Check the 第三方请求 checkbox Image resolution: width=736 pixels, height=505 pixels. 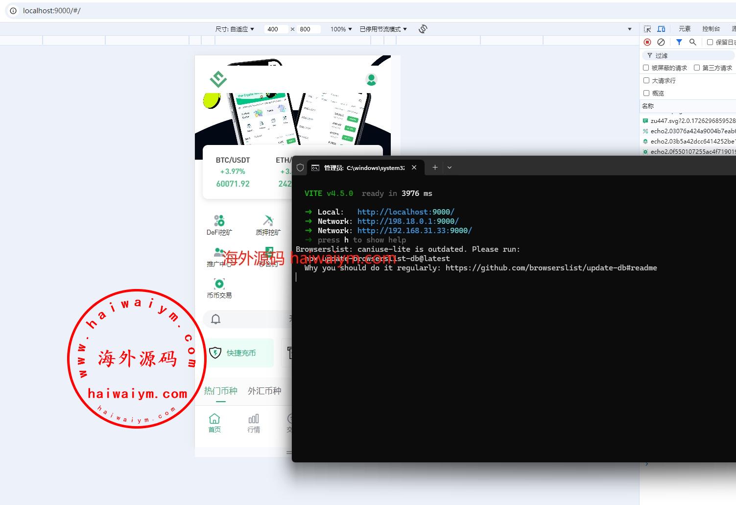click(697, 68)
